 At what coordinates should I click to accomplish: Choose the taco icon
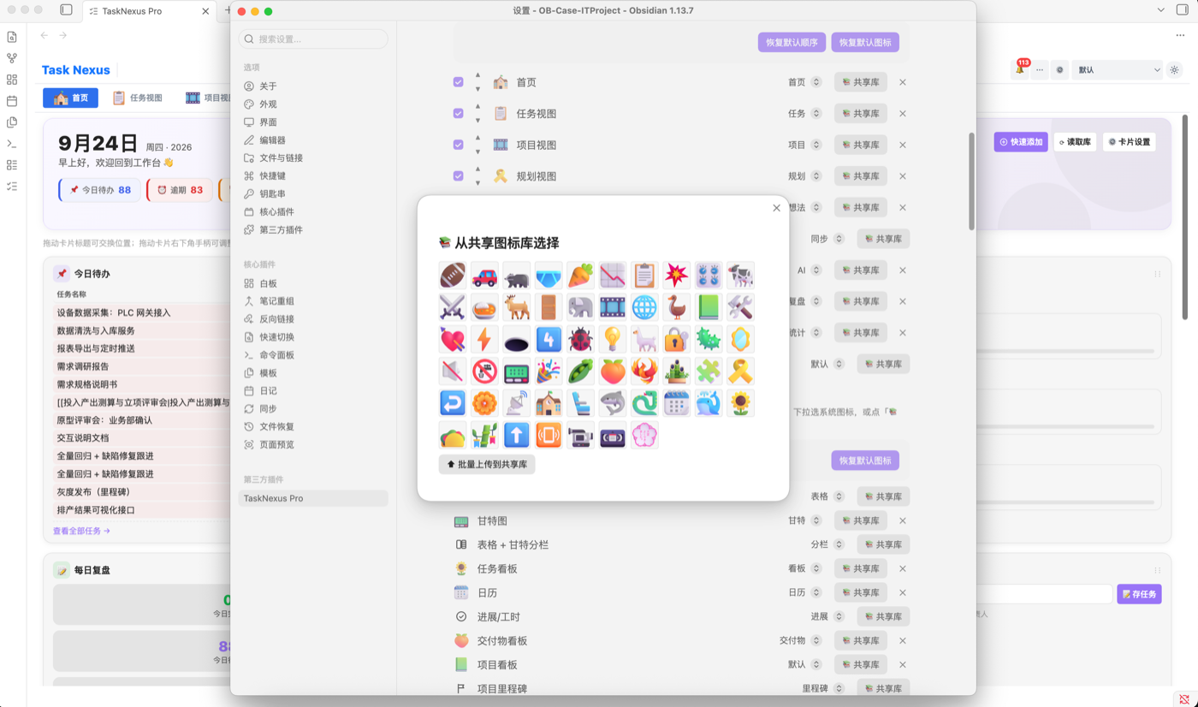[x=453, y=435]
